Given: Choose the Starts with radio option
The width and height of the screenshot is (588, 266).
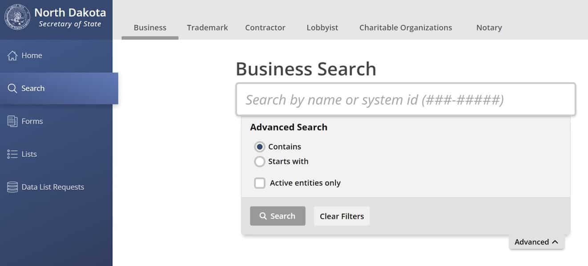Looking at the screenshot, I should (260, 161).
